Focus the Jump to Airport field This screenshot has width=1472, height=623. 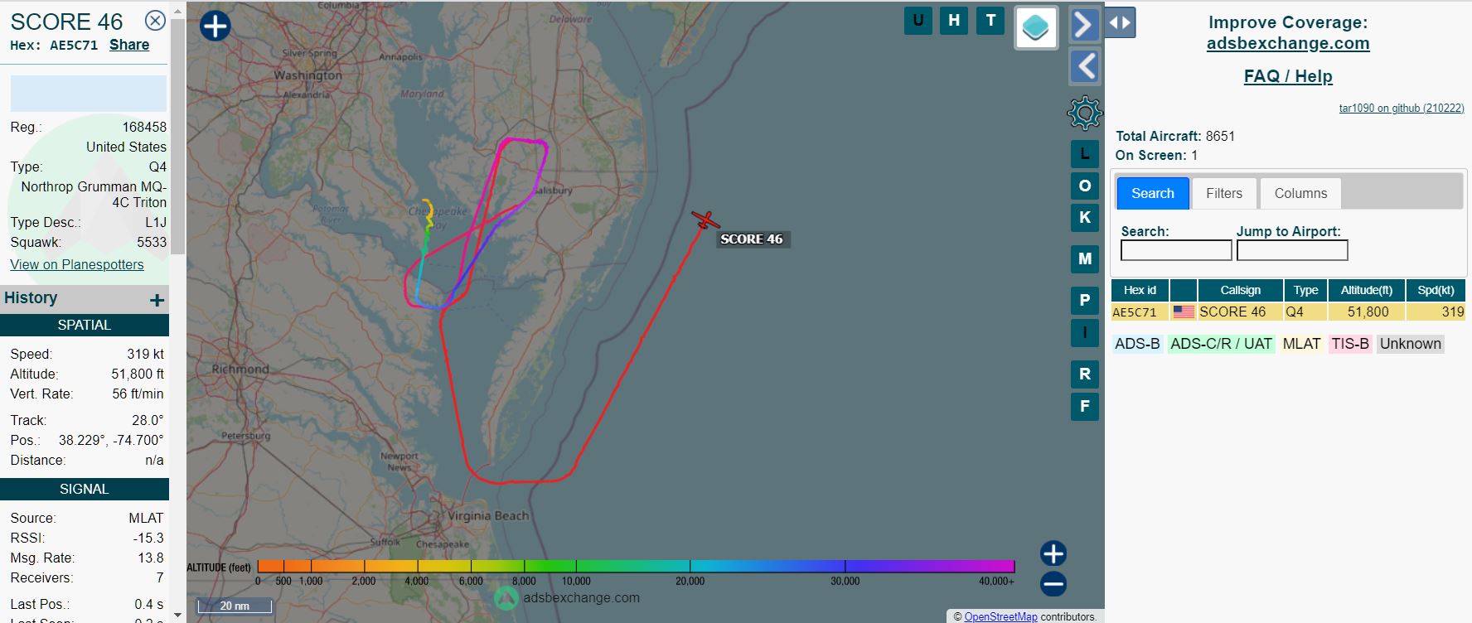[x=1291, y=250]
